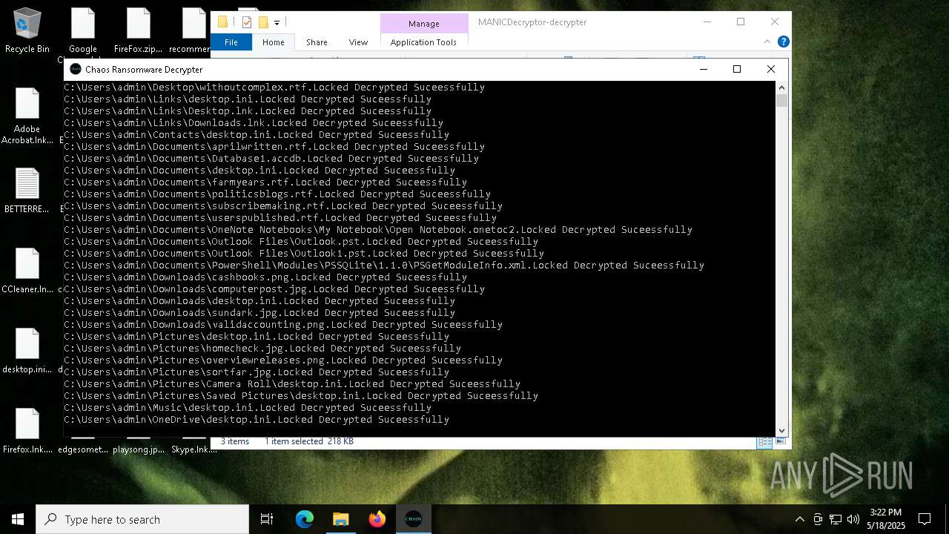Click the '1 item selected 218 KB' status text
This screenshot has width=949, height=534.
(309, 441)
